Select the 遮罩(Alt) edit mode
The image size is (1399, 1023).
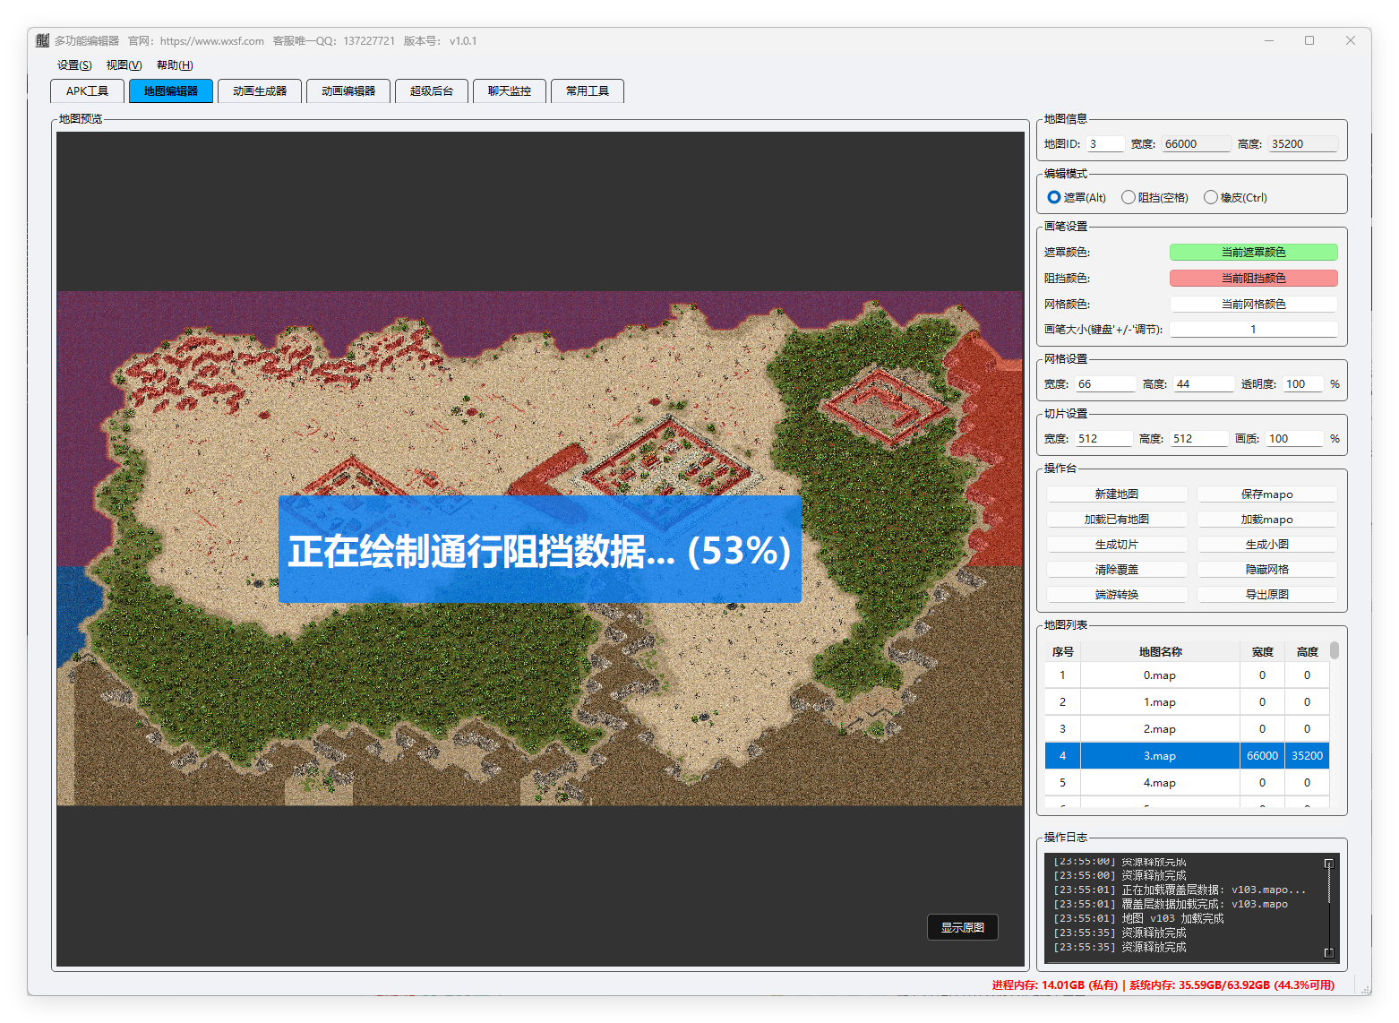(1054, 197)
